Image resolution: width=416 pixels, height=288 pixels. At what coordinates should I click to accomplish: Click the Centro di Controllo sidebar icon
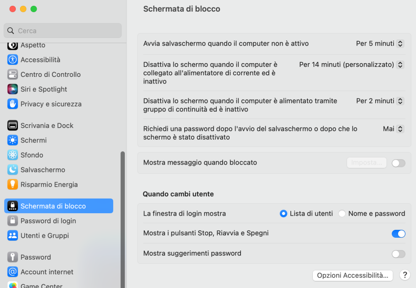[12, 74]
